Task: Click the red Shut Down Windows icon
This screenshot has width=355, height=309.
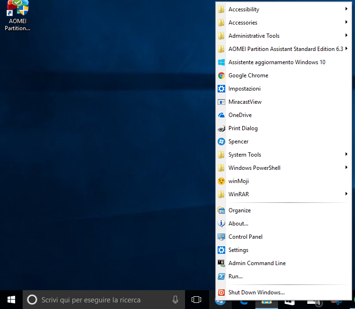Action: click(221, 292)
